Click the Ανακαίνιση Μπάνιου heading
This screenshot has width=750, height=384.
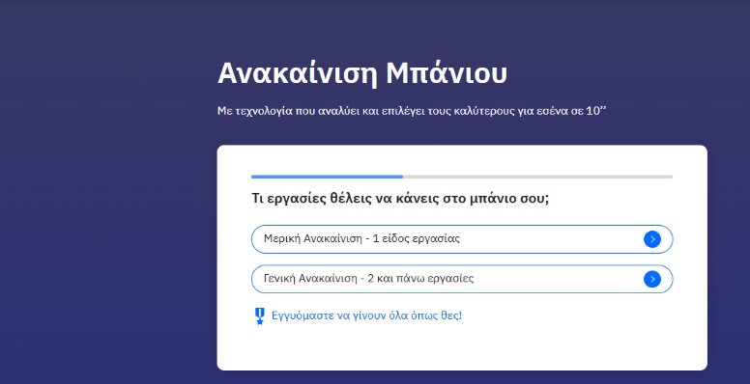(362, 73)
